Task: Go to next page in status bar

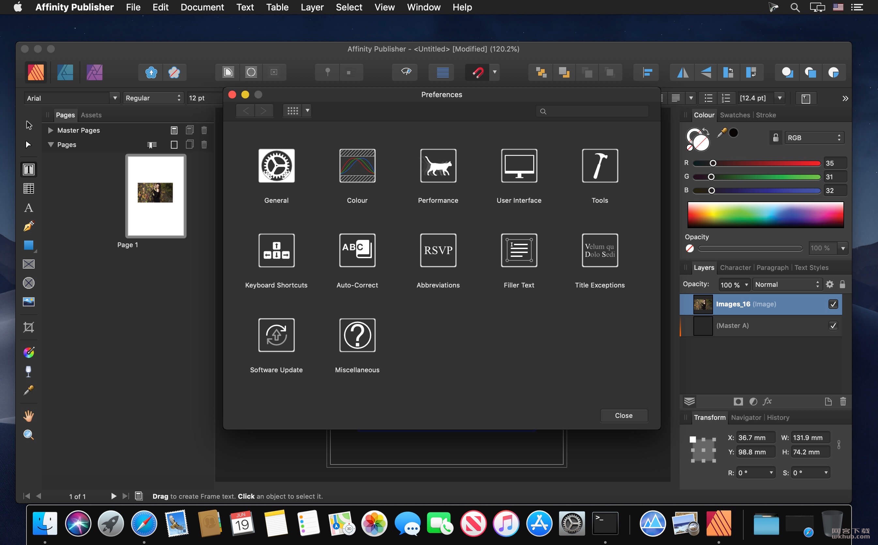Action: click(x=113, y=496)
